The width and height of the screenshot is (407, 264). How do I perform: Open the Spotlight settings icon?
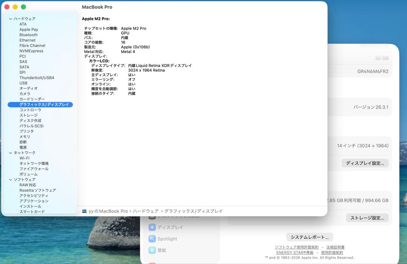coord(152,238)
